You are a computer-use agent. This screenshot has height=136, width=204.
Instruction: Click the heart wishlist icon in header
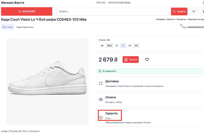tap(194, 11)
